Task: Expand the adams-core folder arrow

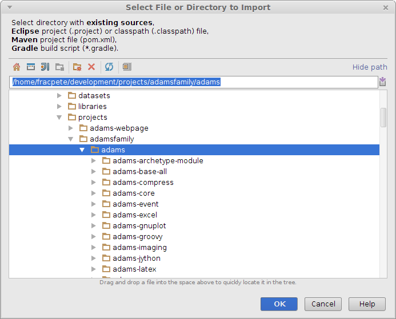Action: [94, 193]
